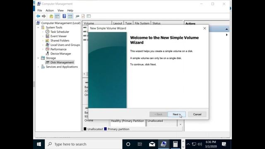Click the volume speaker tray icon
265x149 pixels.
pos(200,144)
